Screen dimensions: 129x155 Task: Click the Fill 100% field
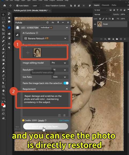[x=123, y=19]
